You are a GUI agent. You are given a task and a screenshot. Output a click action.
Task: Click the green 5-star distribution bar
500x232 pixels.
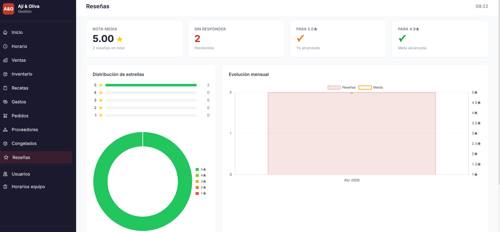[x=151, y=85]
